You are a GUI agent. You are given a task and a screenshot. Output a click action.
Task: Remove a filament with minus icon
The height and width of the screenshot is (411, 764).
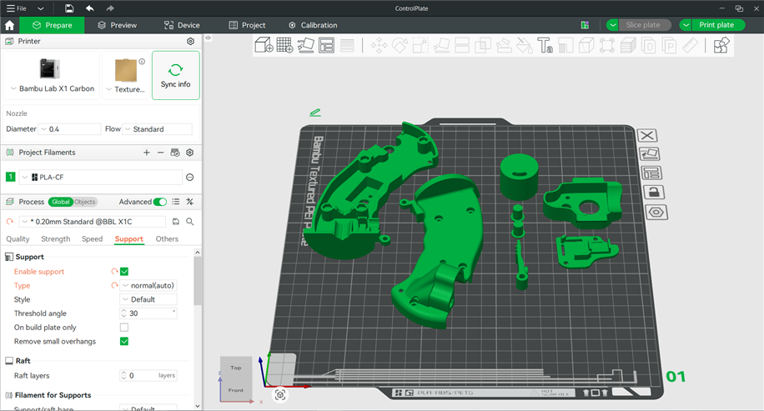pos(160,153)
